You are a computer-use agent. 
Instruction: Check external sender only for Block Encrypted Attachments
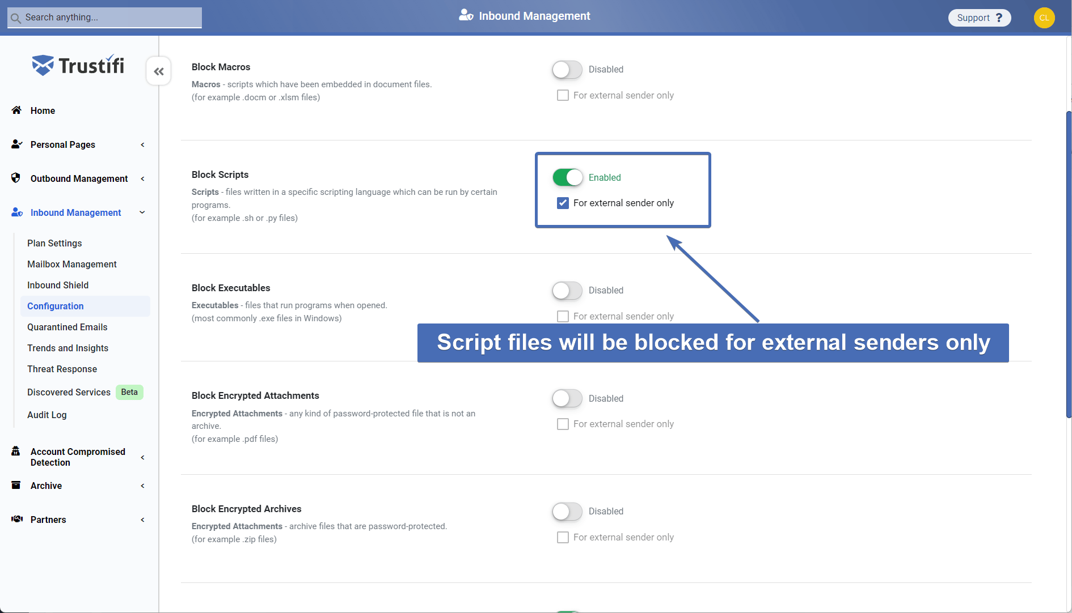(563, 424)
